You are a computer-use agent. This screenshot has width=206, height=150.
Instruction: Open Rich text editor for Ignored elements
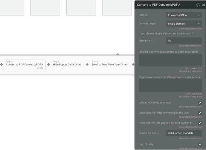tap(194, 68)
